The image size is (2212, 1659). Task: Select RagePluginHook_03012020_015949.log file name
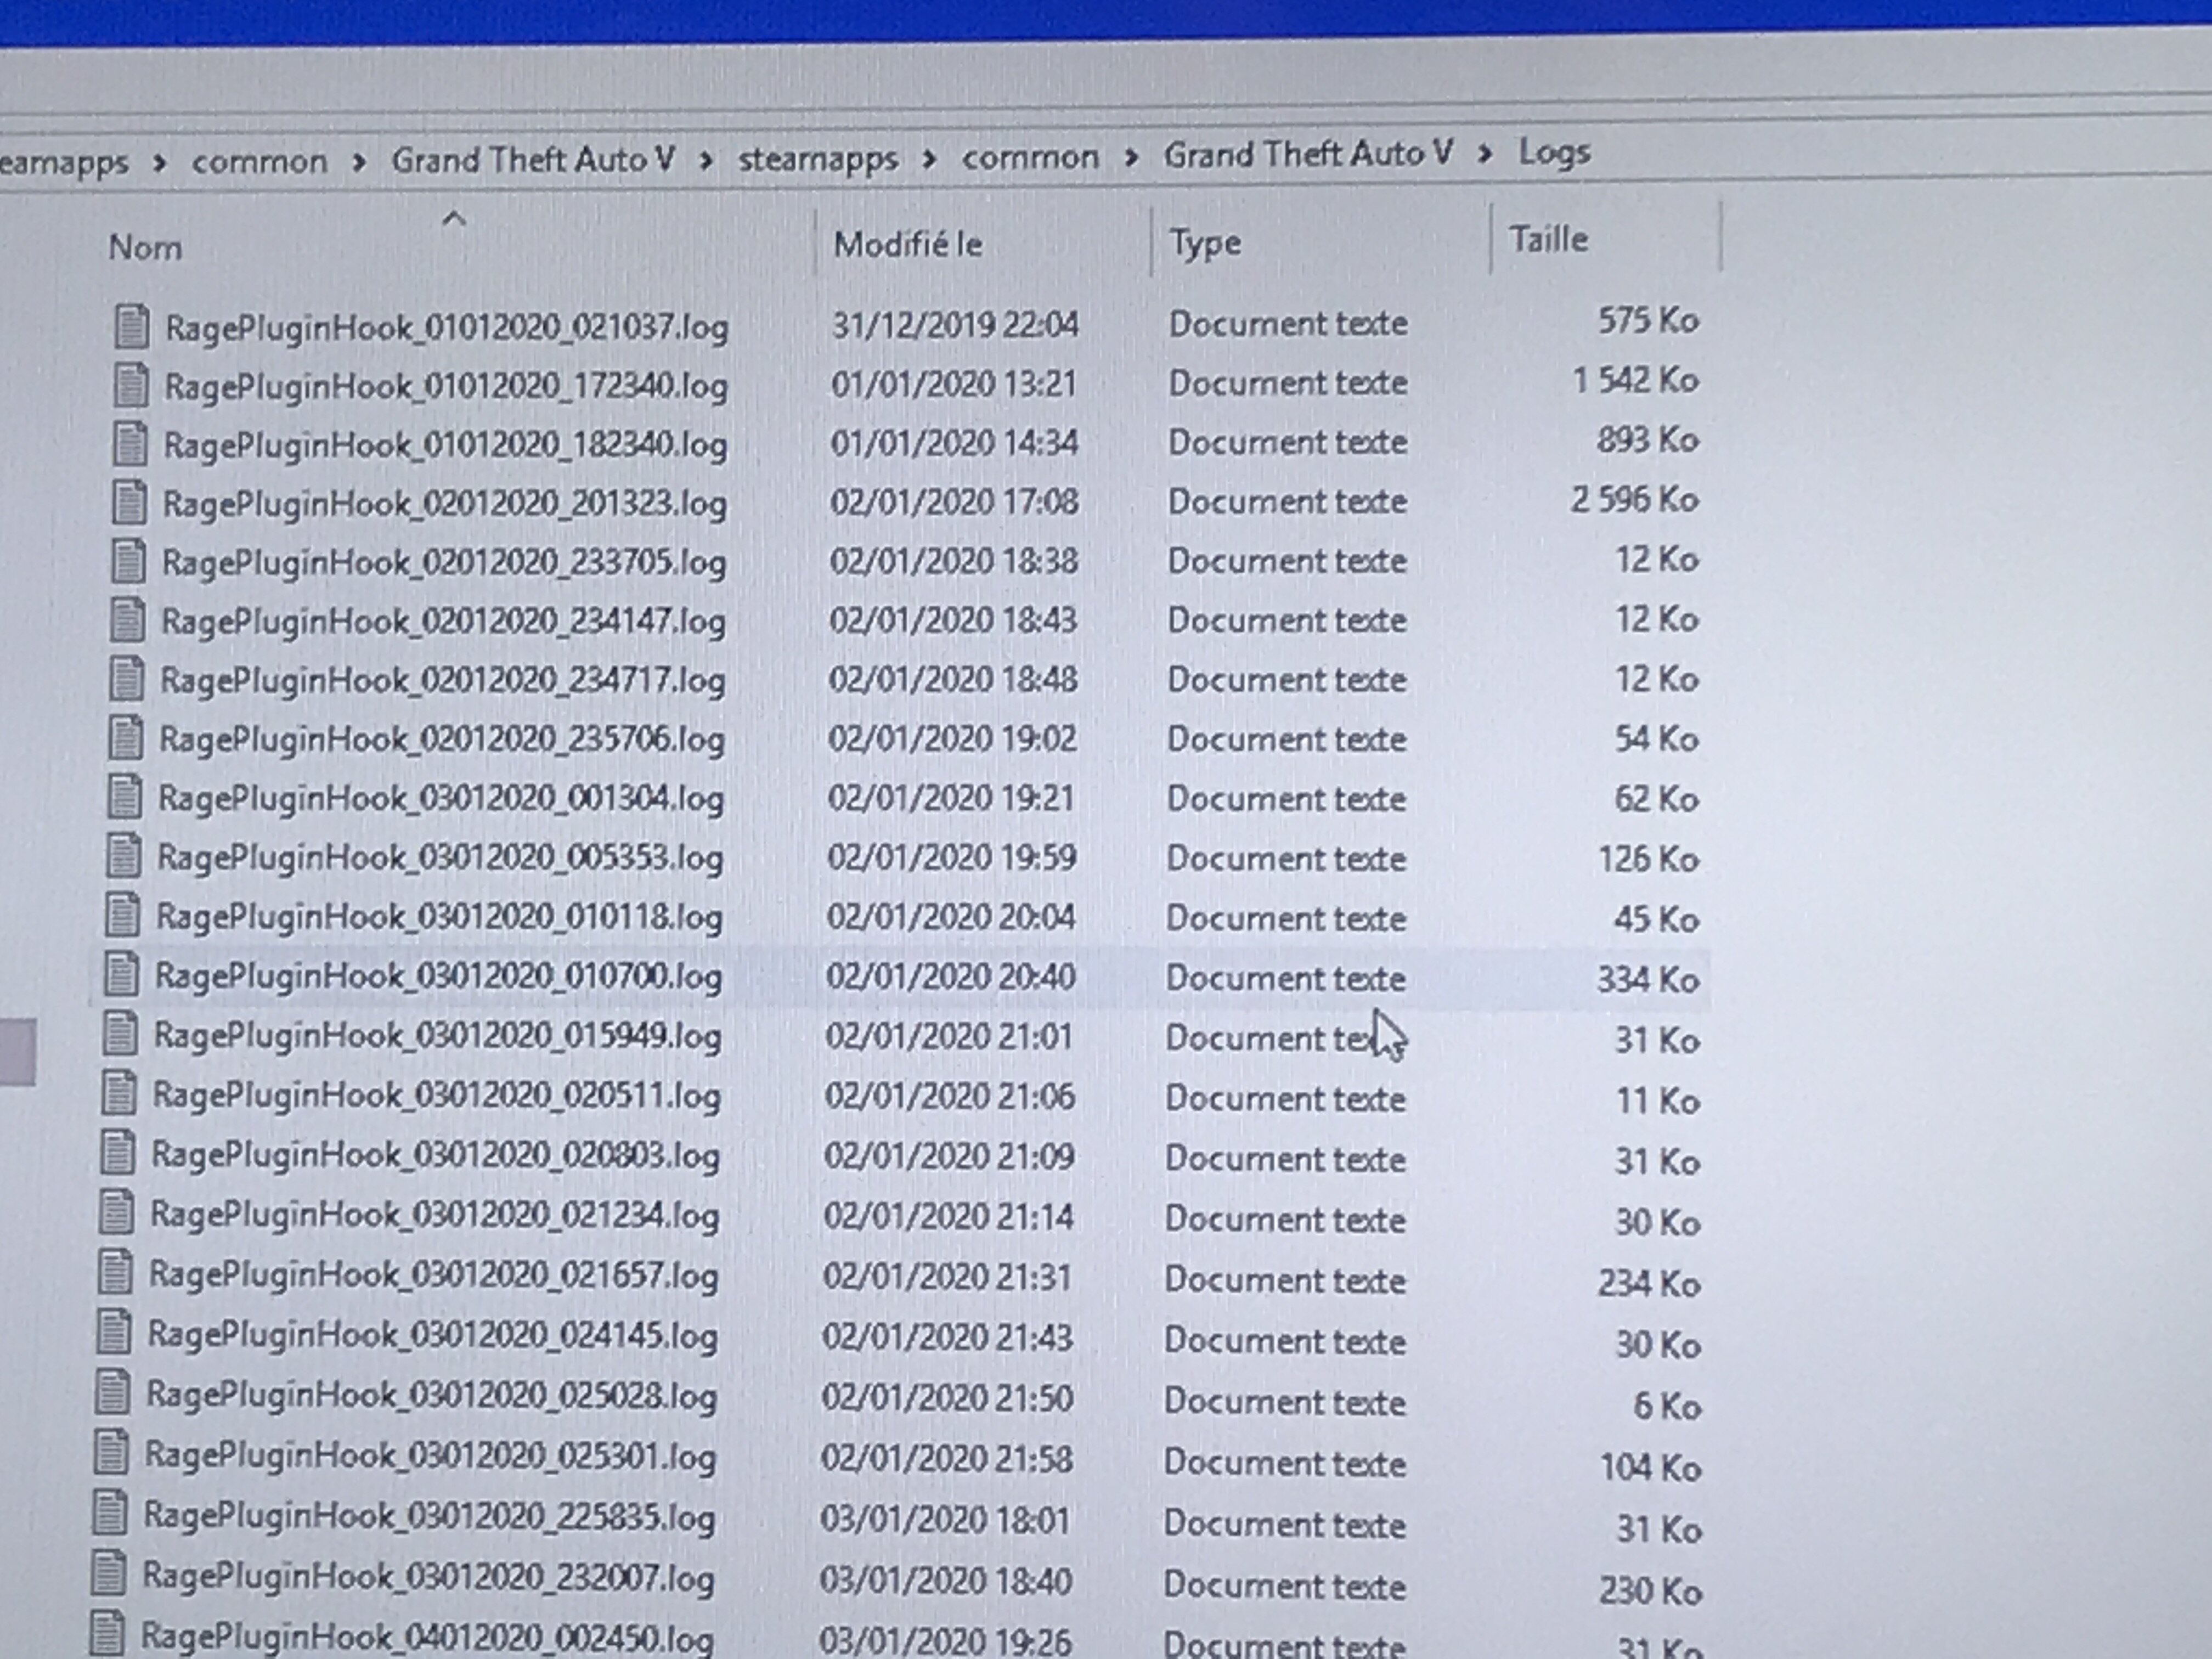pos(437,1036)
